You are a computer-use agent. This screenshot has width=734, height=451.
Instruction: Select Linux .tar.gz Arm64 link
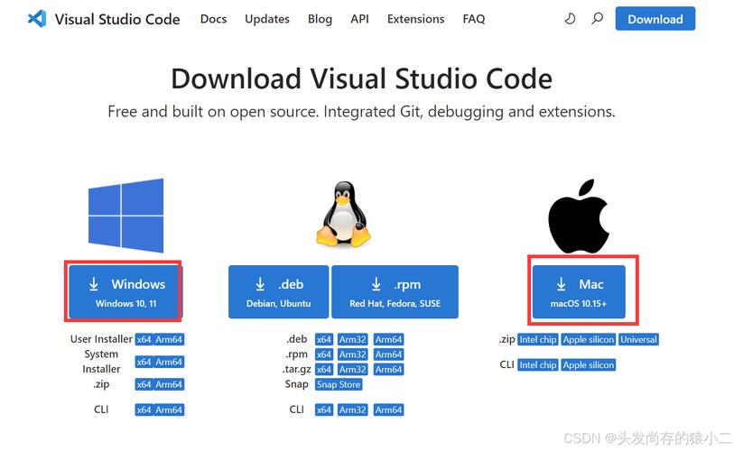[x=388, y=369]
